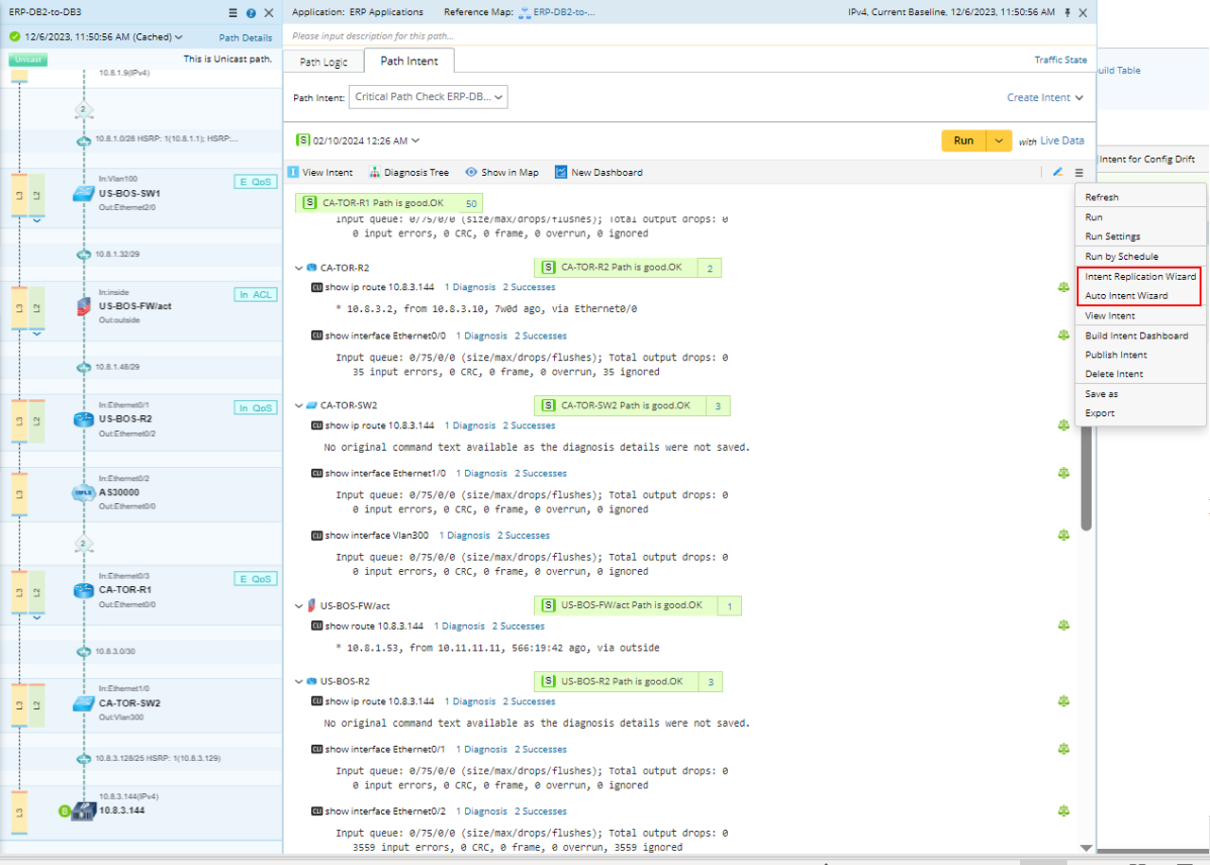Viewport: 1210px width, 865px height.
Task: Open the Run button dropdown arrow
Action: click(999, 141)
